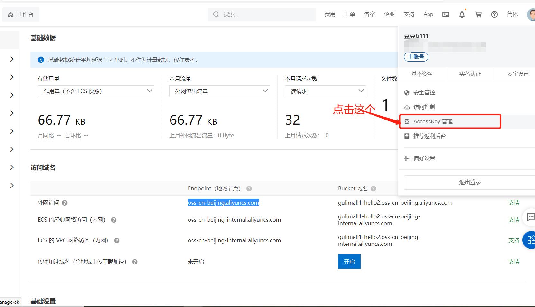Click the info icon in the blue notice
The width and height of the screenshot is (535, 307).
(41, 60)
